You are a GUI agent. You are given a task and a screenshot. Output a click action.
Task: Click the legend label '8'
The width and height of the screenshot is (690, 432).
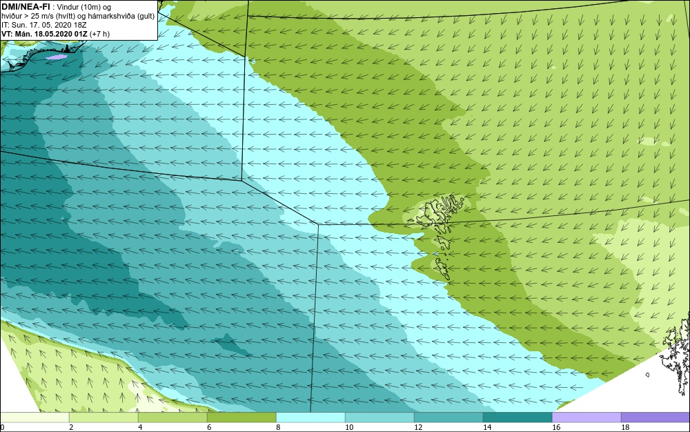click(277, 427)
